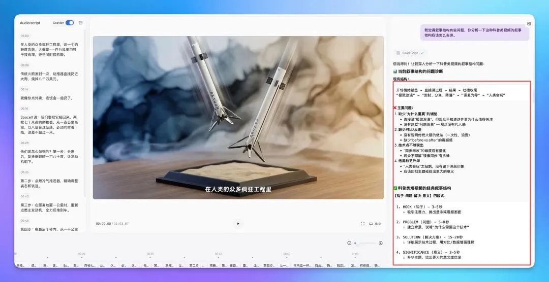
Task: Click the 00:00.00 current time readout
Action: [103, 224]
